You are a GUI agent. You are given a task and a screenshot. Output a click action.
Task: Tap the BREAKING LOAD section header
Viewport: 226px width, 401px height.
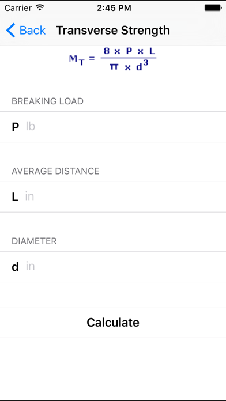coord(48,101)
